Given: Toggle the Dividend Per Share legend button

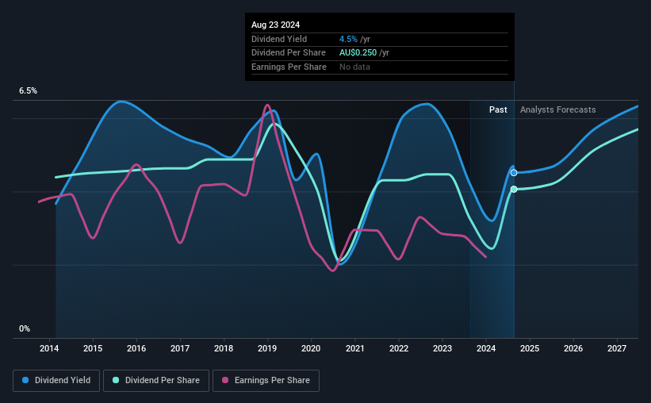Looking at the screenshot, I should click(x=156, y=381).
